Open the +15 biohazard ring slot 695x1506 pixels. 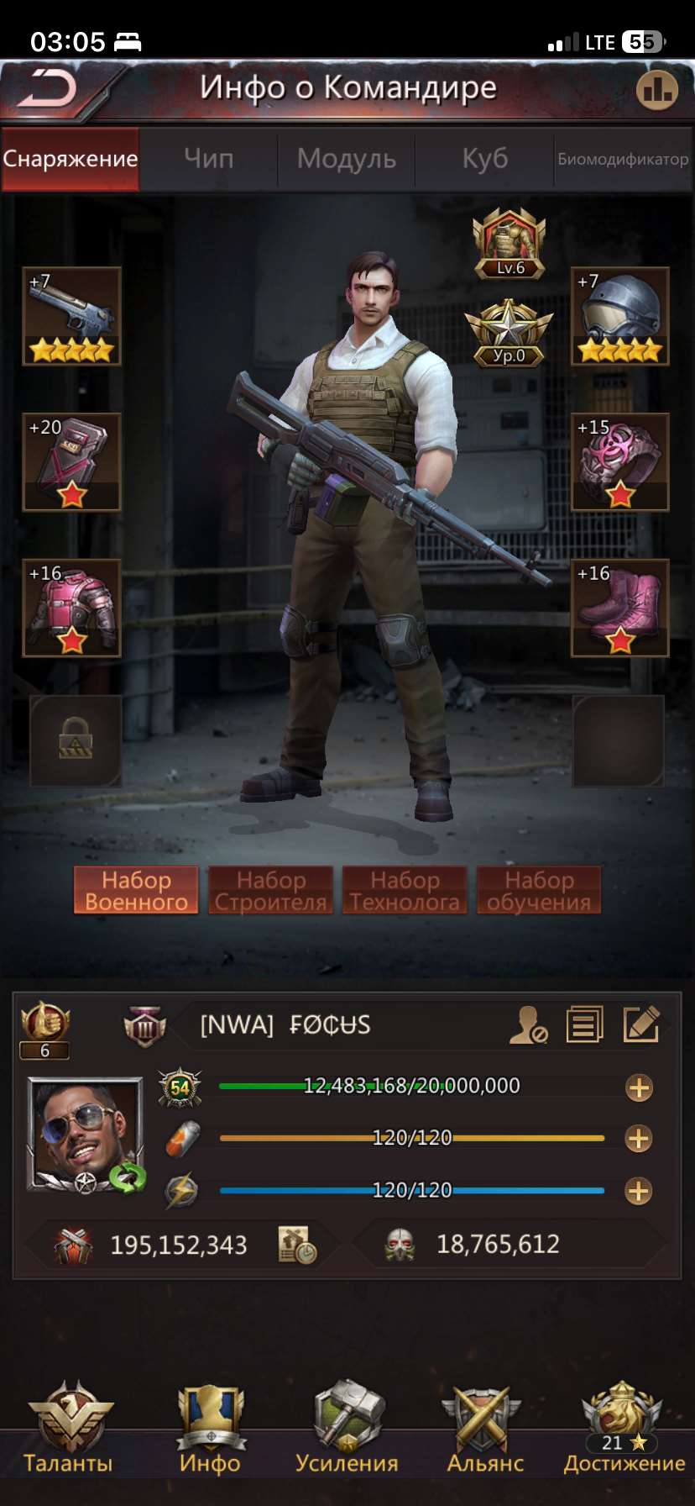click(x=619, y=462)
